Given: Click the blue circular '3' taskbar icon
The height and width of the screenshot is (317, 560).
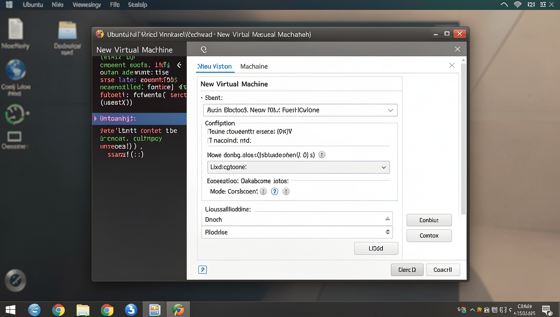Looking at the screenshot, I should click(131, 310).
